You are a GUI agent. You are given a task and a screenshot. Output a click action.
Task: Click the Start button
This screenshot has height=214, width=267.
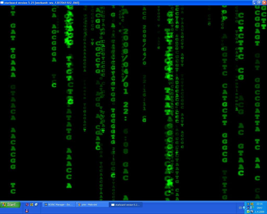click(10, 205)
